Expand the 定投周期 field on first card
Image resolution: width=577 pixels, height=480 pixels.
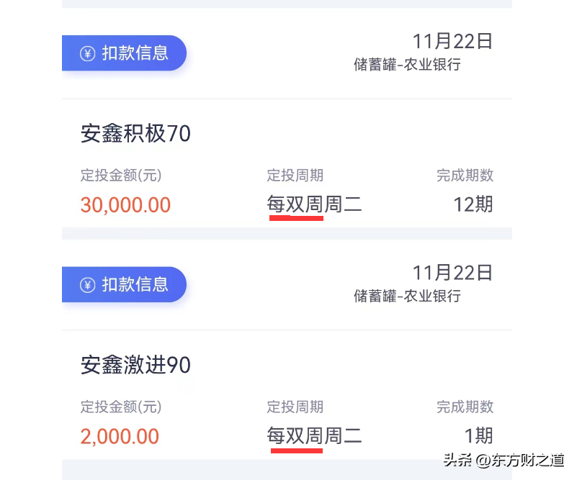[x=295, y=175]
